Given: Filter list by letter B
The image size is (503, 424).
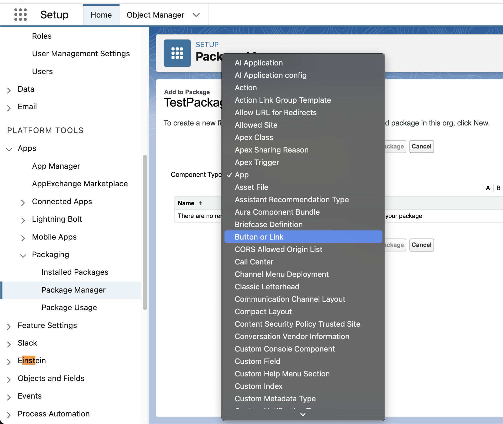Looking at the screenshot, I should tap(498, 188).
